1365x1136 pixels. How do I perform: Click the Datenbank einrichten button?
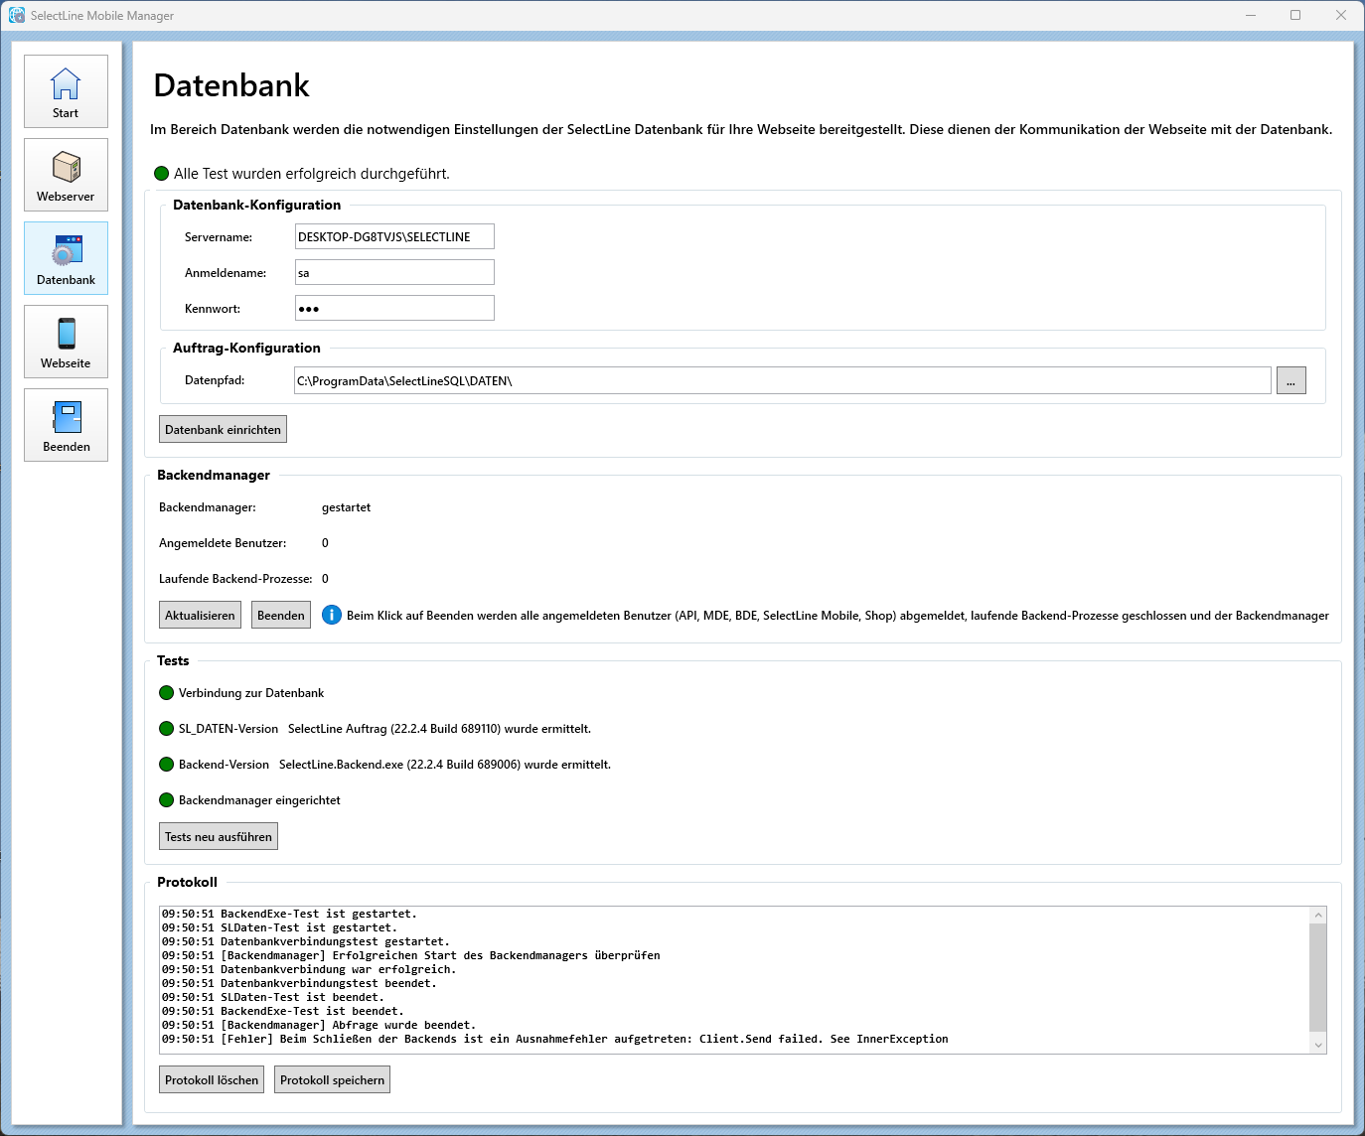click(x=223, y=429)
